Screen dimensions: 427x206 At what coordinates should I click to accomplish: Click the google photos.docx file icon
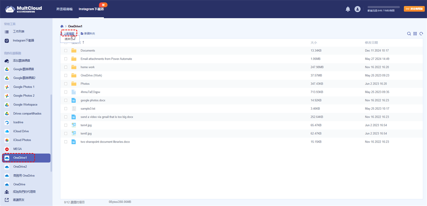(74, 100)
